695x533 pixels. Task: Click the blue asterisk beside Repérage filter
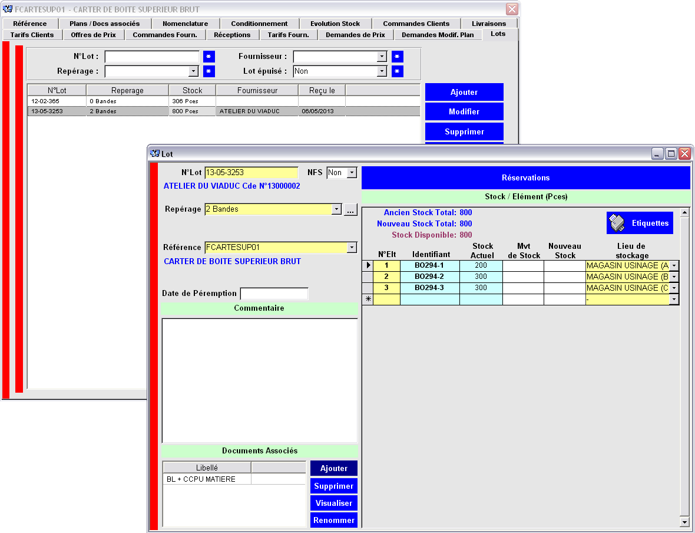[209, 71]
